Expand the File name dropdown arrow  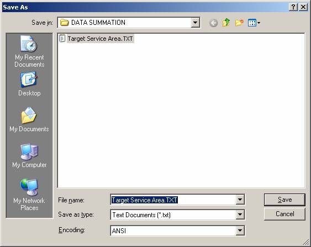[240, 200]
